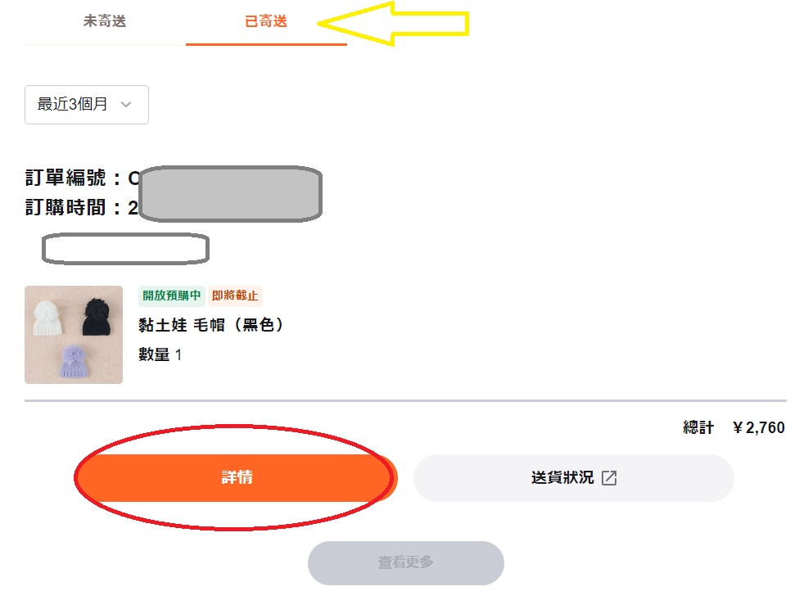
Task: Open the 送貨狀況 shipping status button
Action: [x=574, y=477]
